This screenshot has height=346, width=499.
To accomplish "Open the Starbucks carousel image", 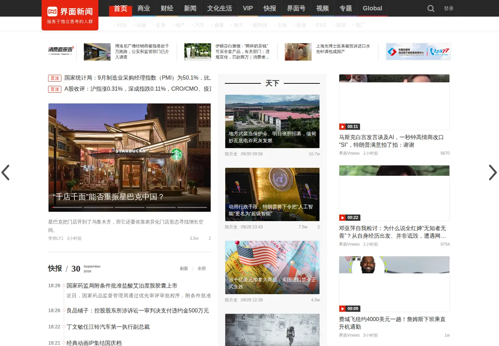I will 130,157.
